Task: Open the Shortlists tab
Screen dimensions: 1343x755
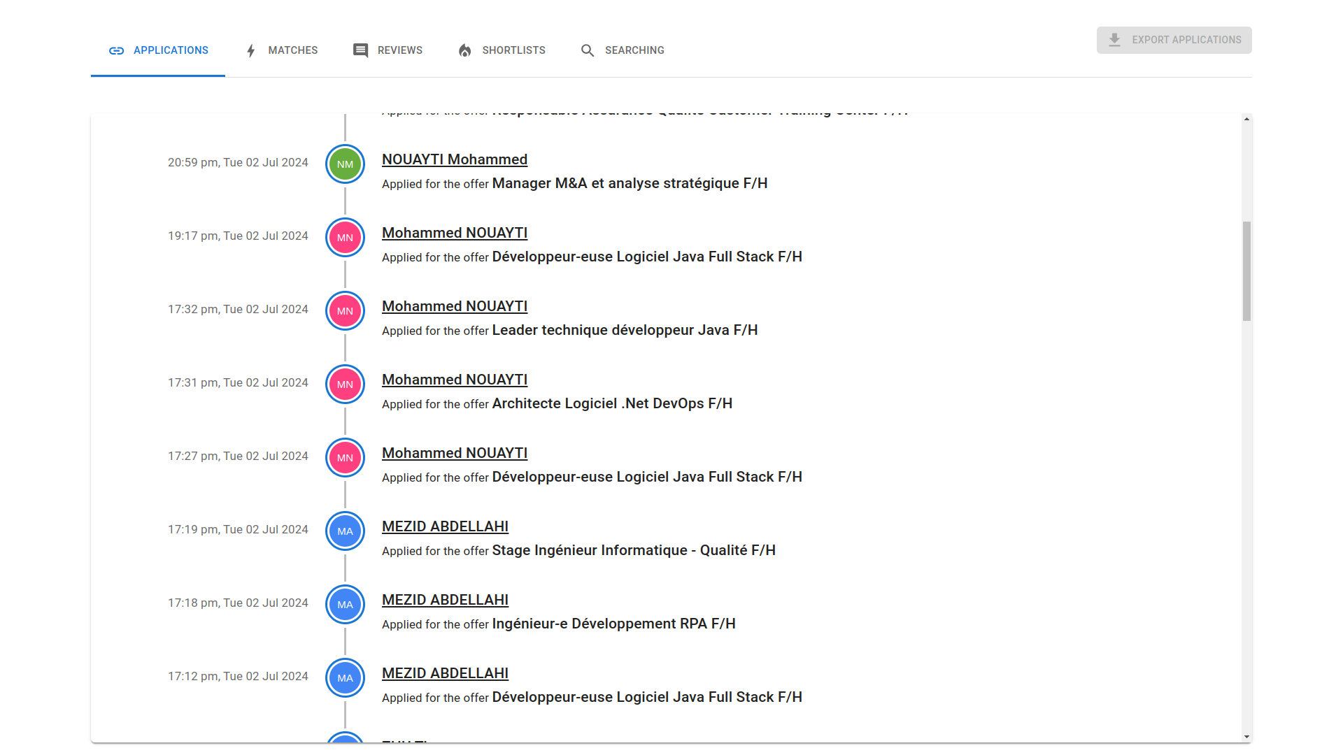Action: 513,50
